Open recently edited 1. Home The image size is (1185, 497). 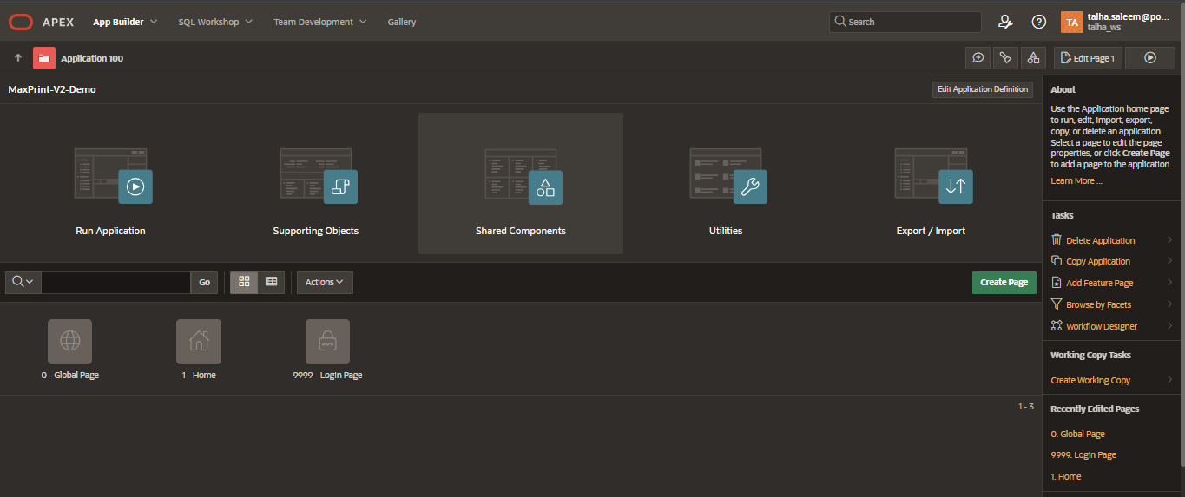1066,476
